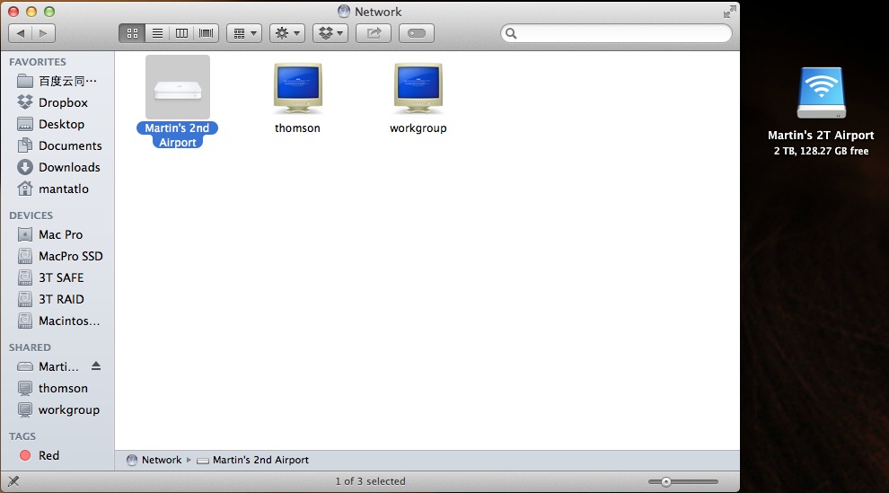The width and height of the screenshot is (889, 493).
Task: Open Dropbox in the sidebar
Action: pyautogui.click(x=57, y=102)
